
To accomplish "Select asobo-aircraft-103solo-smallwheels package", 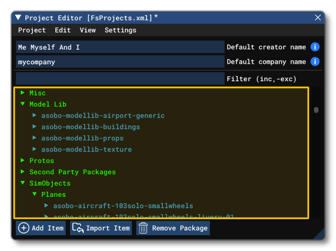I will click(x=123, y=206).
